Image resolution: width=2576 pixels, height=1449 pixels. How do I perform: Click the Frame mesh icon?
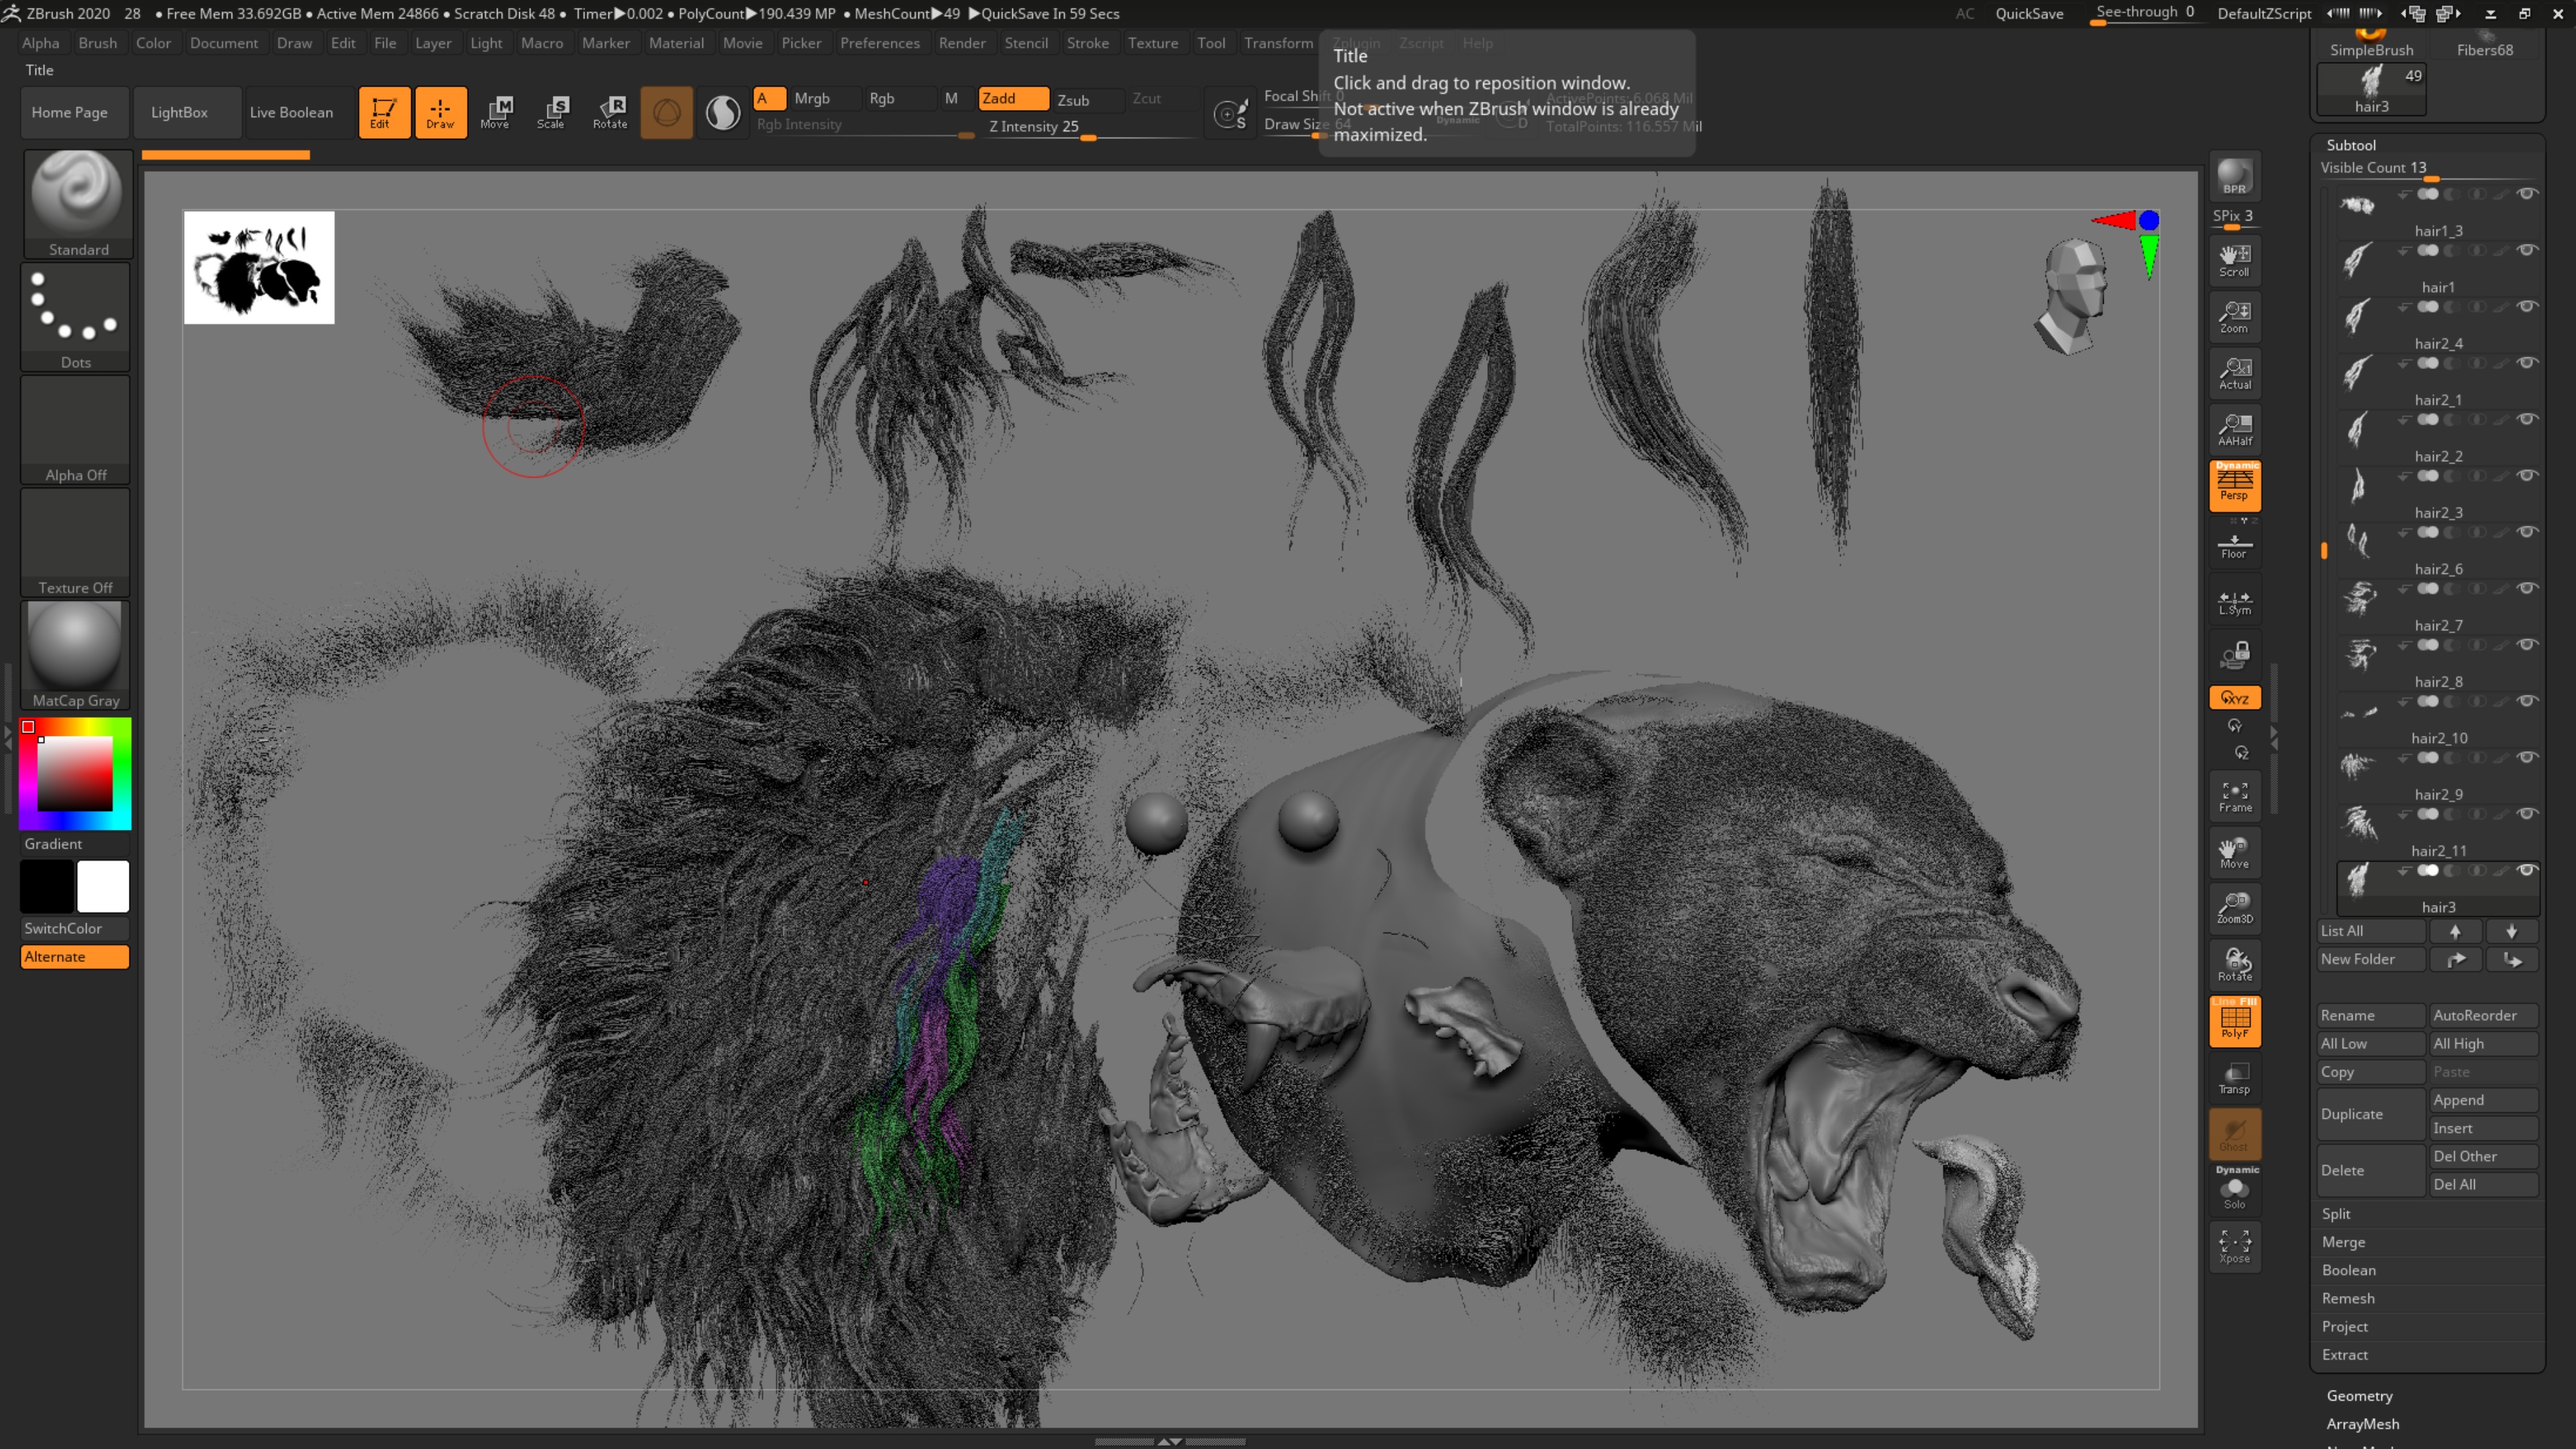point(2234,797)
